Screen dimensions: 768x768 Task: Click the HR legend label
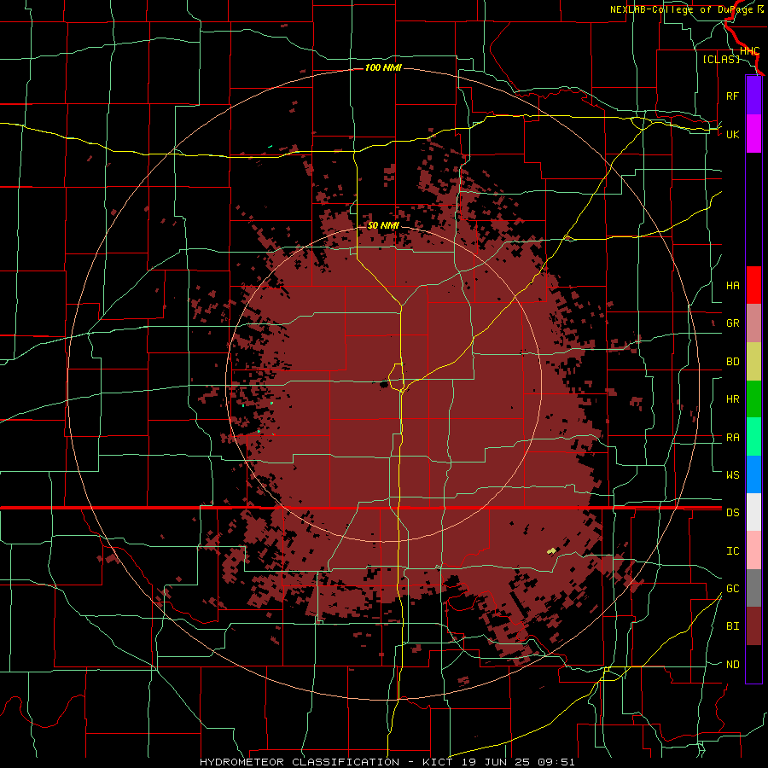point(732,399)
